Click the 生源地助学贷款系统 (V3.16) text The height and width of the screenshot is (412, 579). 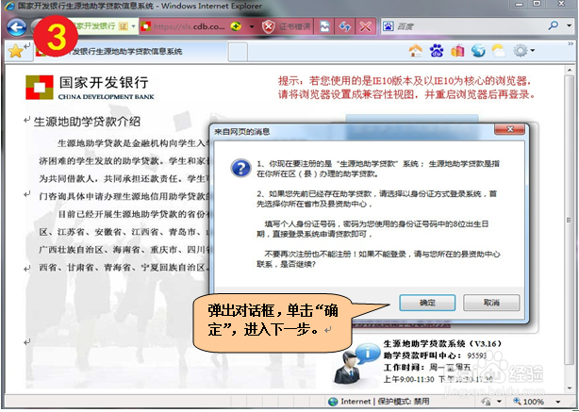[x=442, y=344]
